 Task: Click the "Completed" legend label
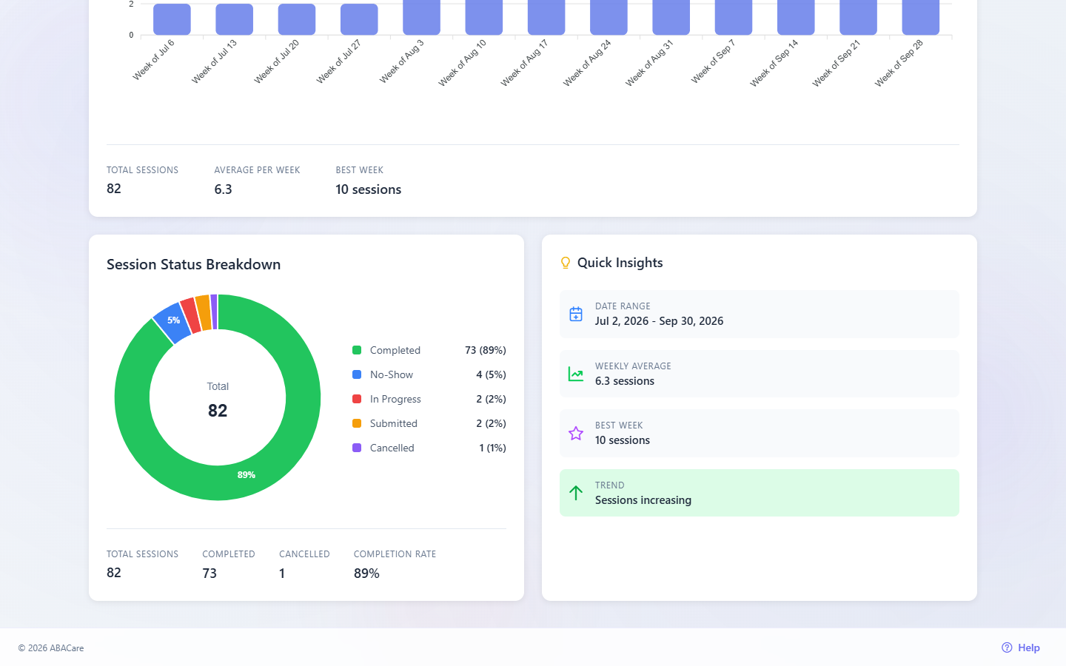coord(395,350)
